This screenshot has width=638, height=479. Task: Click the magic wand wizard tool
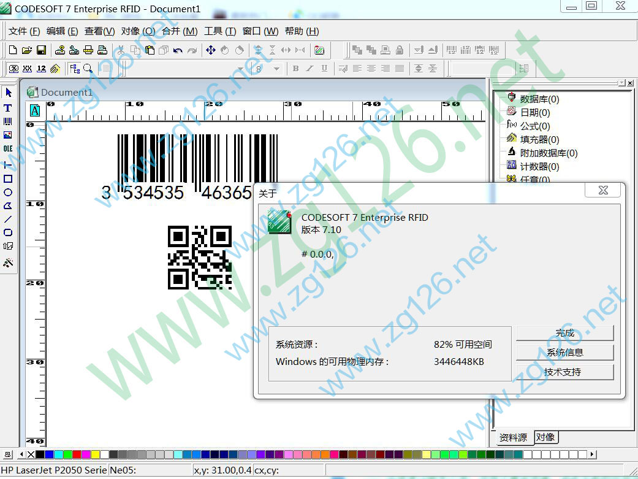[x=8, y=262]
